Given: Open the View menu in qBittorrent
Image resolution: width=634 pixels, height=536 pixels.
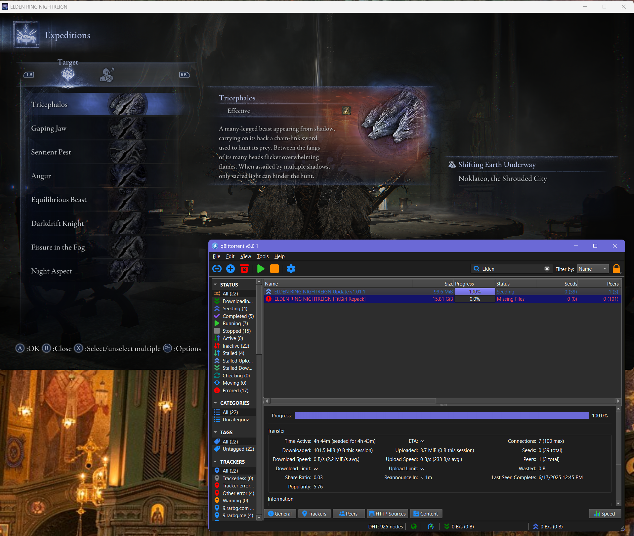Looking at the screenshot, I should pos(246,256).
